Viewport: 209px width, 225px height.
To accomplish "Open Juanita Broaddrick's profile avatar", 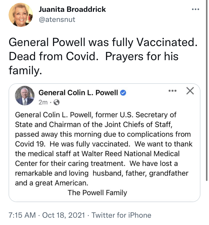I will (x=19, y=15).
